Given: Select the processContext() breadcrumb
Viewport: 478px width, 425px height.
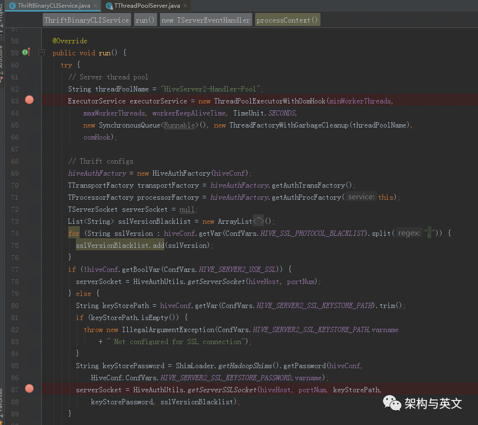Looking at the screenshot, I should [x=287, y=20].
